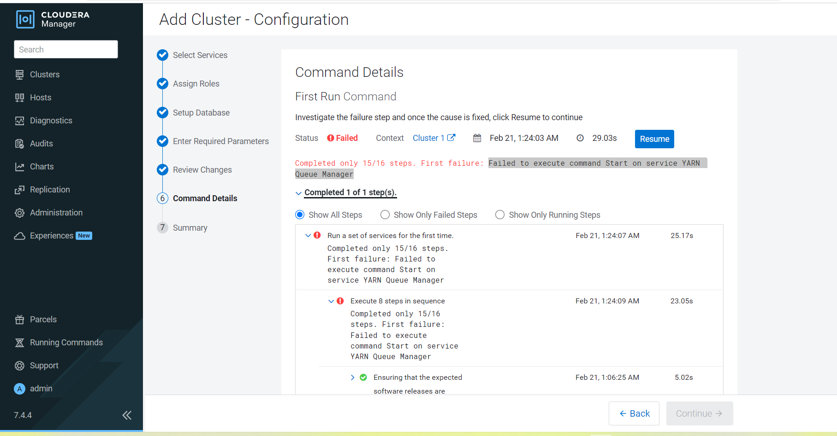Open the Audits page
The width and height of the screenshot is (837, 436).
click(41, 144)
